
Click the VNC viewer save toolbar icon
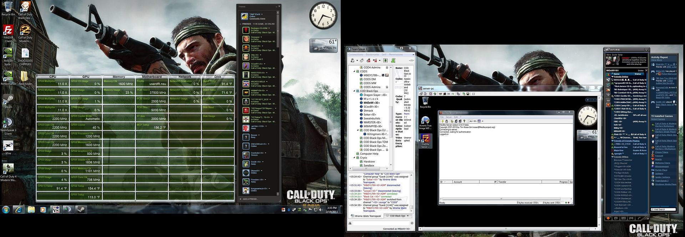tap(468, 94)
